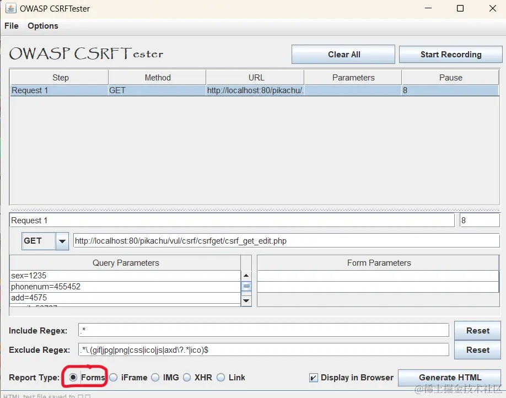Click the URL column header
The width and height of the screenshot is (506, 398).
pyautogui.click(x=256, y=78)
